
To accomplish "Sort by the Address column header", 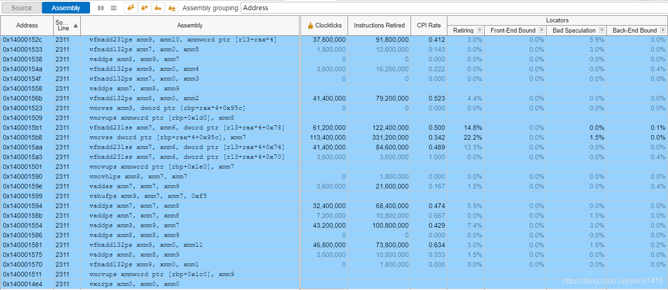I will 27,26.
